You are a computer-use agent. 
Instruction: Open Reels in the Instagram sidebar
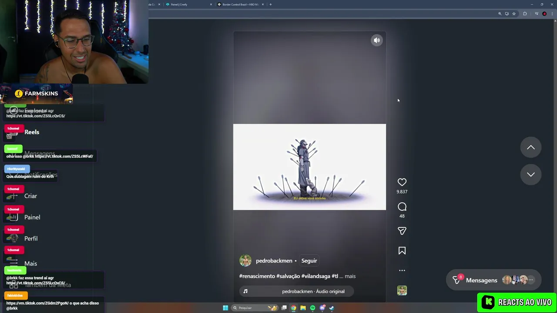point(32,132)
